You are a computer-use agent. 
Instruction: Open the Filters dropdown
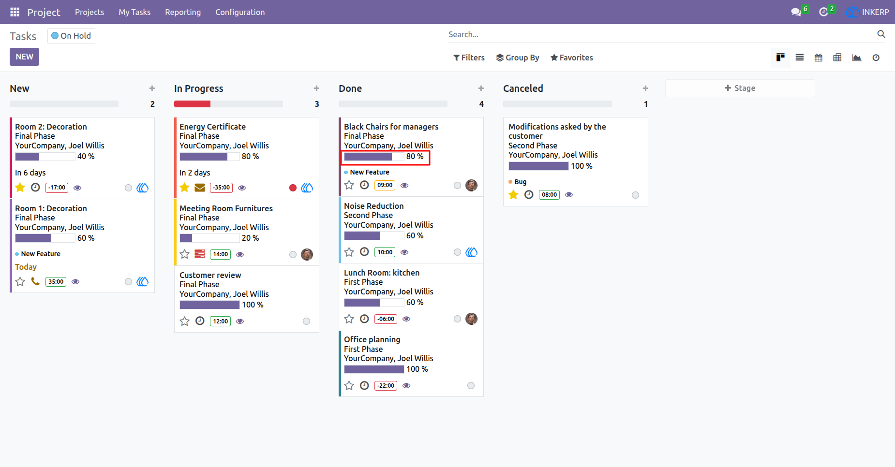(x=469, y=58)
